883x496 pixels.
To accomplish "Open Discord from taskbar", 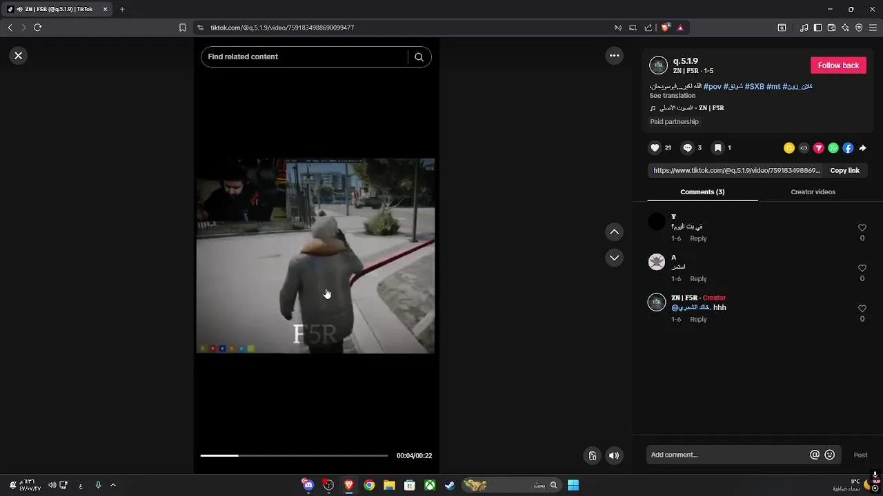I will [308, 485].
